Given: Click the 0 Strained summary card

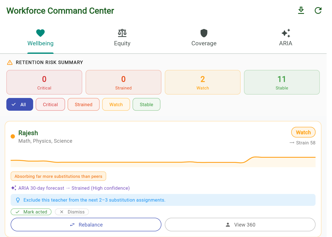Looking at the screenshot, I should coord(123,82).
